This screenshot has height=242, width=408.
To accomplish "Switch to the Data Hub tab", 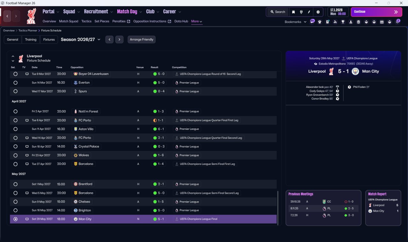I will point(181,21).
